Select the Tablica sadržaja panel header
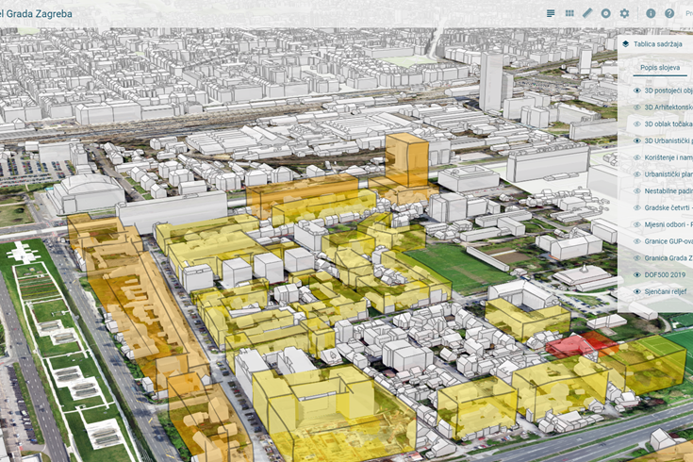 (x=662, y=43)
